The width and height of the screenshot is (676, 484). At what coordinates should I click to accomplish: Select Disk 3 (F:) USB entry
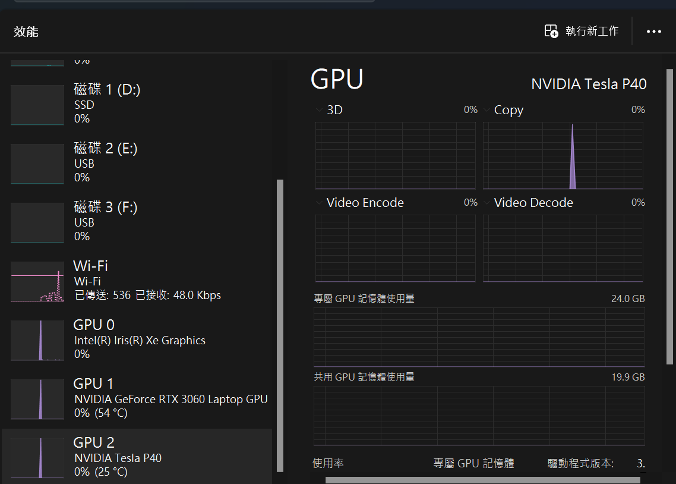coord(107,221)
